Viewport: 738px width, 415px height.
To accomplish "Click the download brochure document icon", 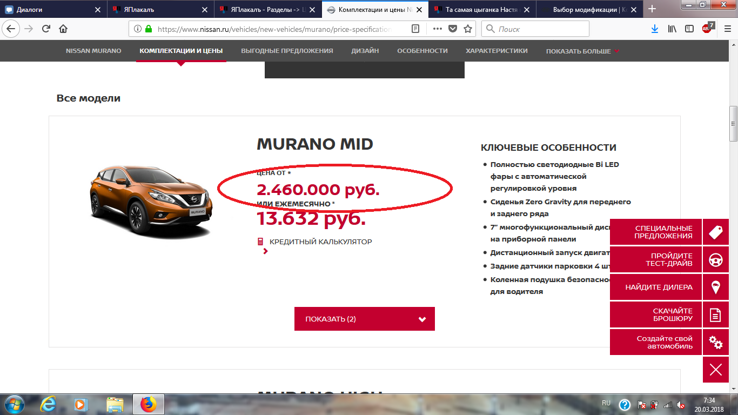I will click(715, 315).
